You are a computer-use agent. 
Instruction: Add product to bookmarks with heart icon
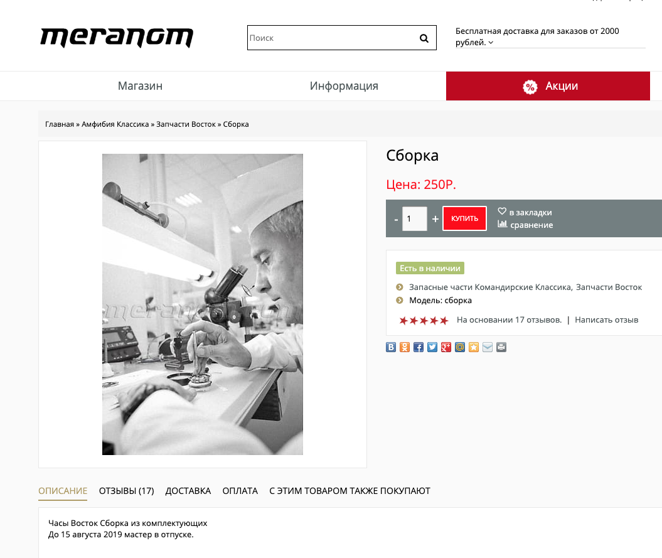tap(525, 212)
